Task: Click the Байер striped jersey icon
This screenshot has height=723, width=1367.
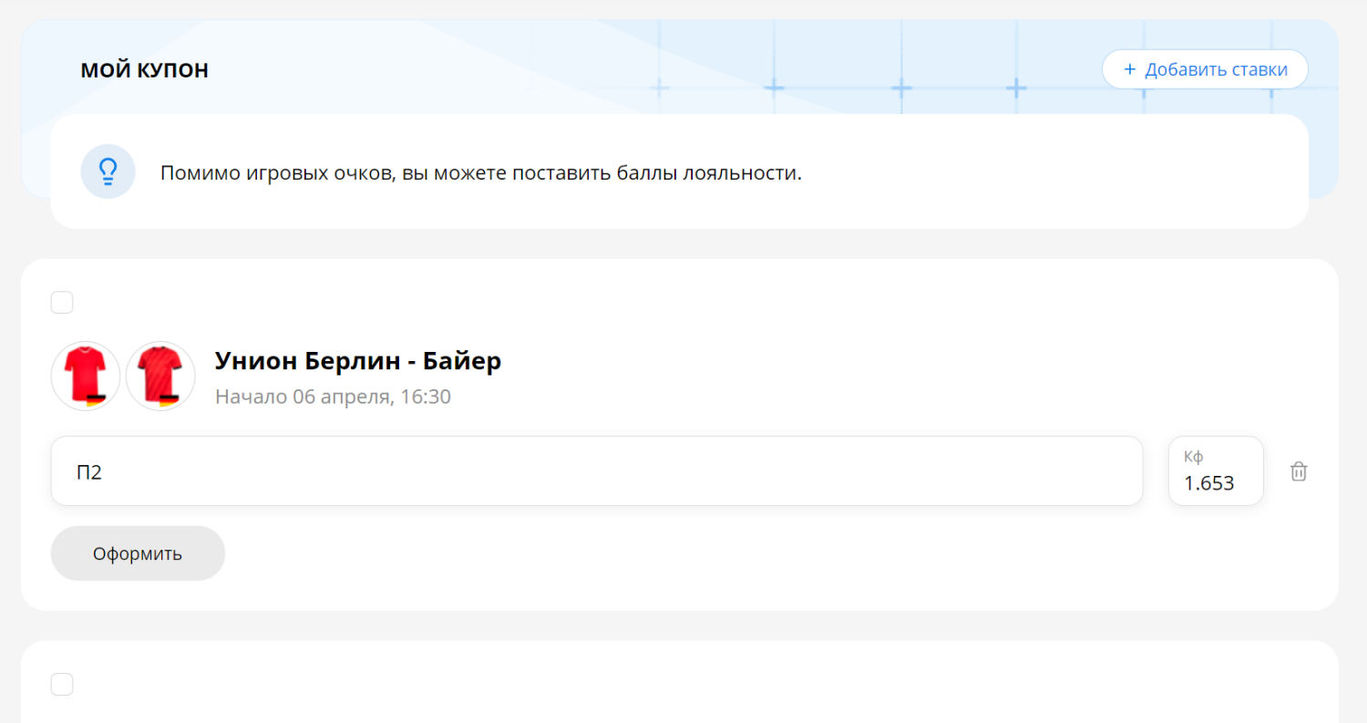Action: 160,374
